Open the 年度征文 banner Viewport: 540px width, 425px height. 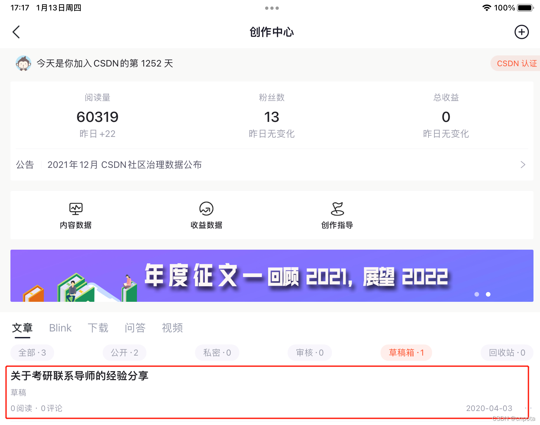(x=272, y=276)
